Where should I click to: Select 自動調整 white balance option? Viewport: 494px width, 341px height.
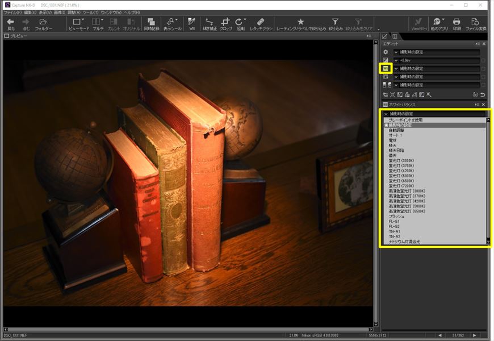[435, 130]
